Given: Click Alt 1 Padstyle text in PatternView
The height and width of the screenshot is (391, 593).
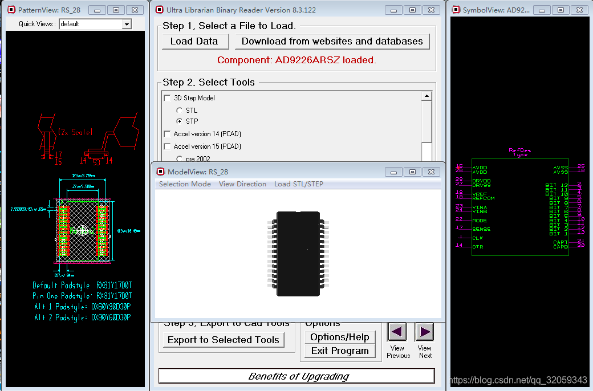Looking at the screenshot, I should 83,307.
